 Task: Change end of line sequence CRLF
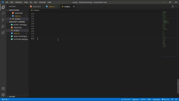[149, 99]
